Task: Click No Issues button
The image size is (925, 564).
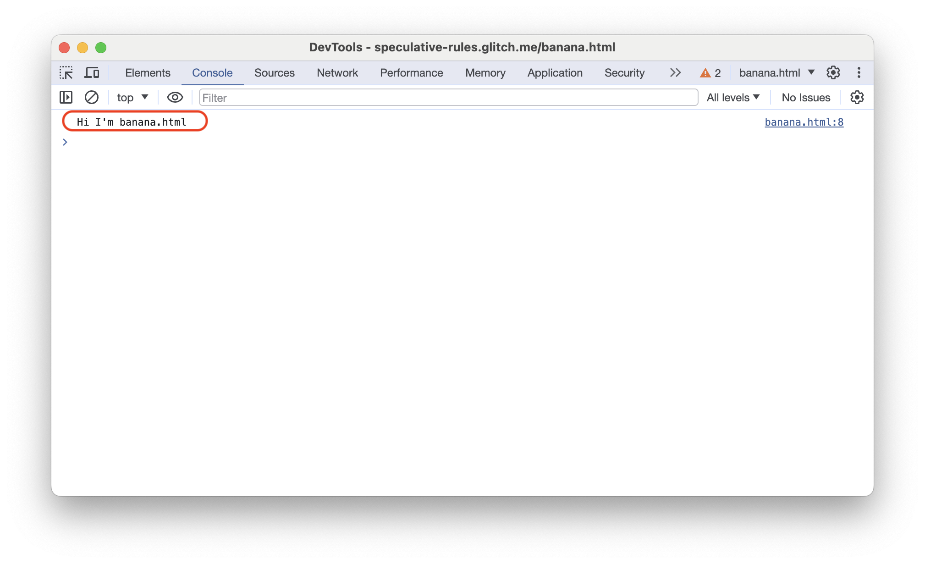Action: tap(806, 97)
